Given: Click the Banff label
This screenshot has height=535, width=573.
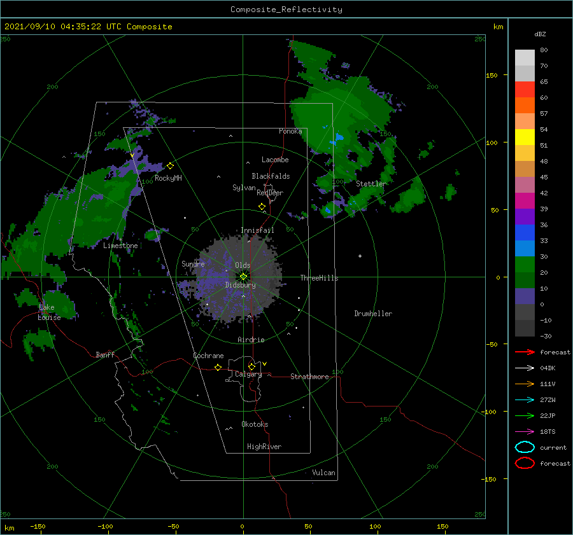Looking at the screenshot, I should tap(105, 354).
